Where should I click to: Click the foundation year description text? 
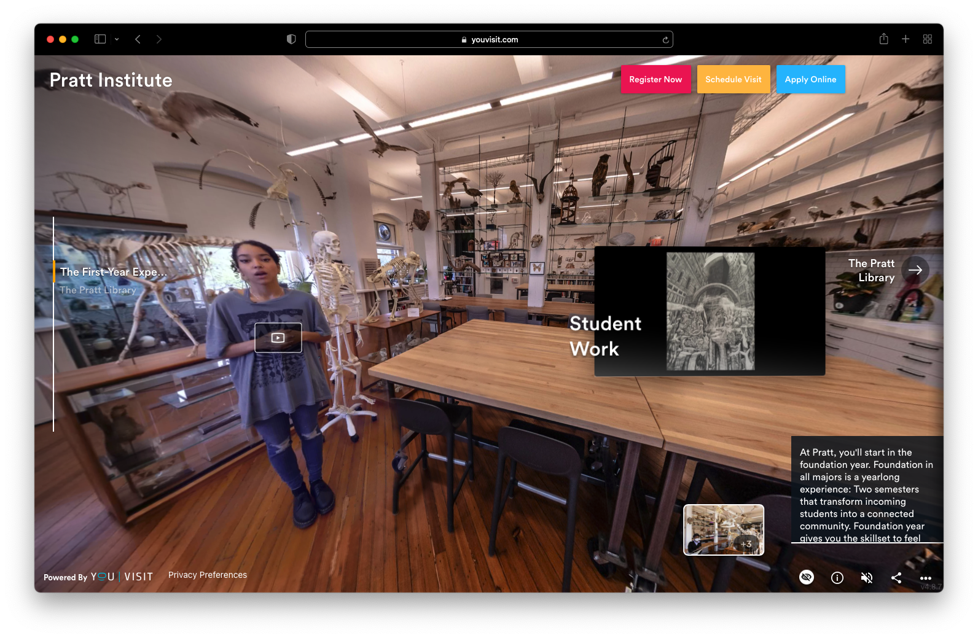click(x=866, y=495)
